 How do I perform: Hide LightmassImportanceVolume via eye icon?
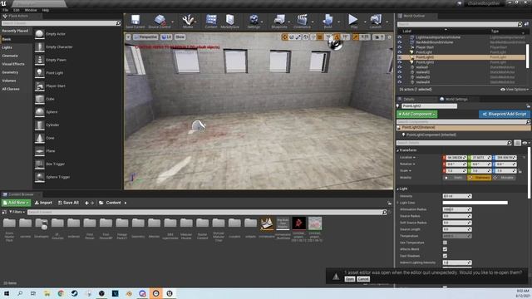point(400,37)
